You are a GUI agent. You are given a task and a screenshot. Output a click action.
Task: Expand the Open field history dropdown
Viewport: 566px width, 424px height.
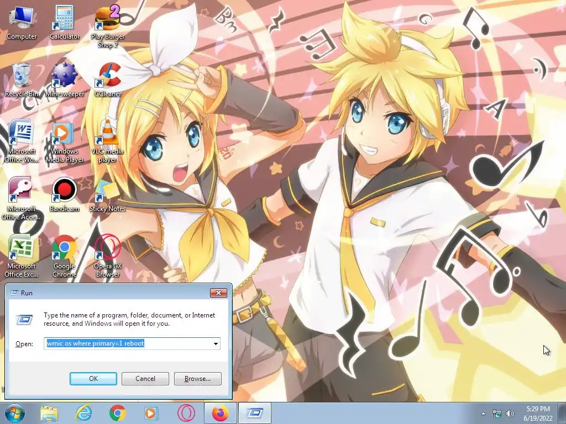pos(216,343)
